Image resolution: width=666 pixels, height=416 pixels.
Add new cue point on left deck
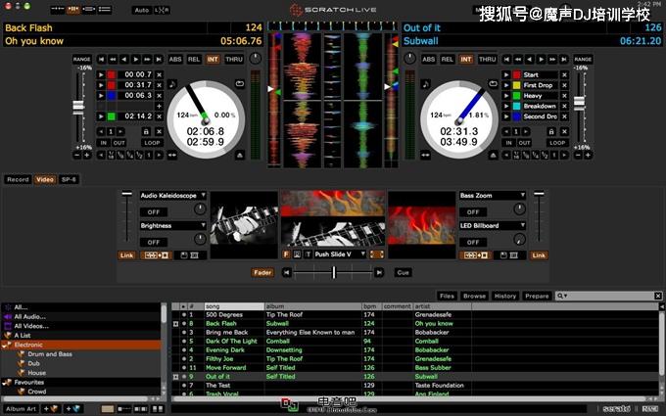coord(159,106)
